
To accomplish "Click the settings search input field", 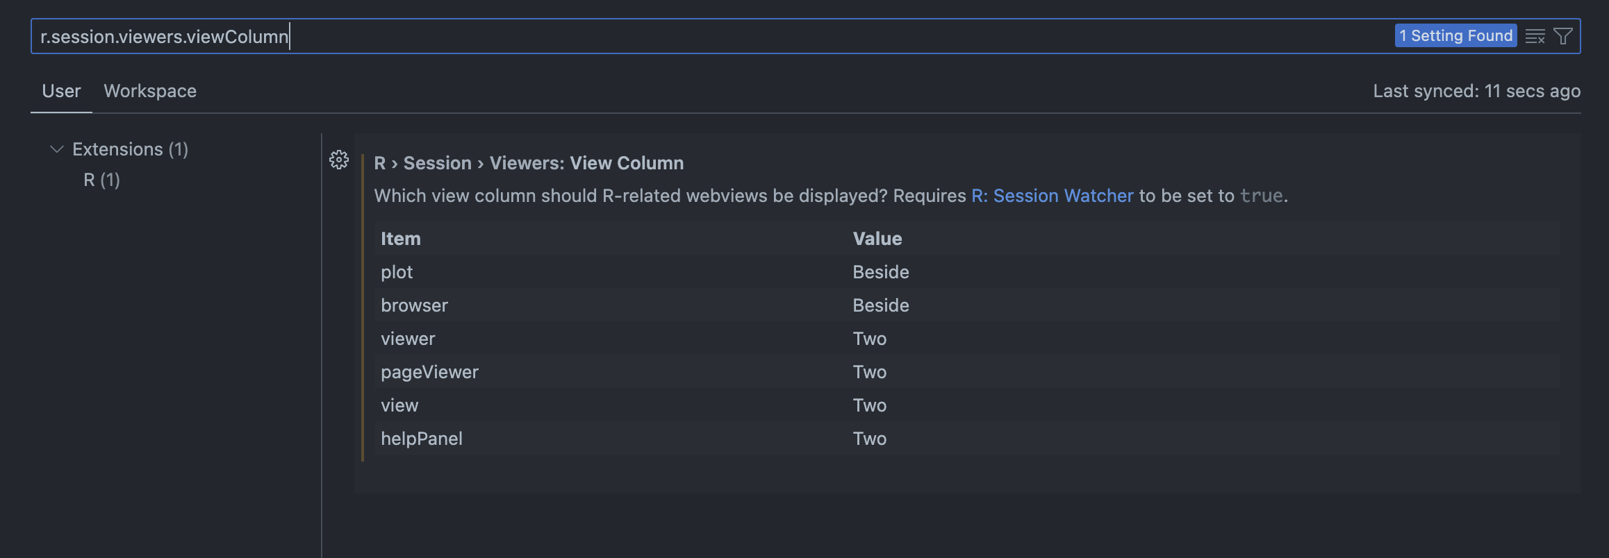I will pyautogui.click(x=709, y=36).
